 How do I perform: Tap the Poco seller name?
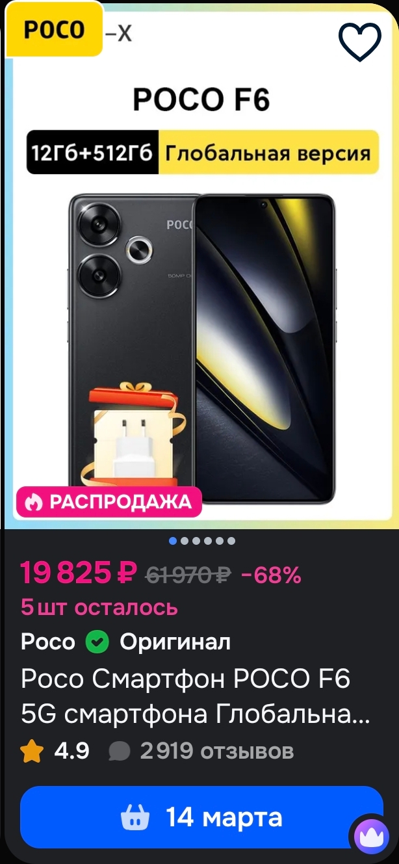(x=48, y=642)
